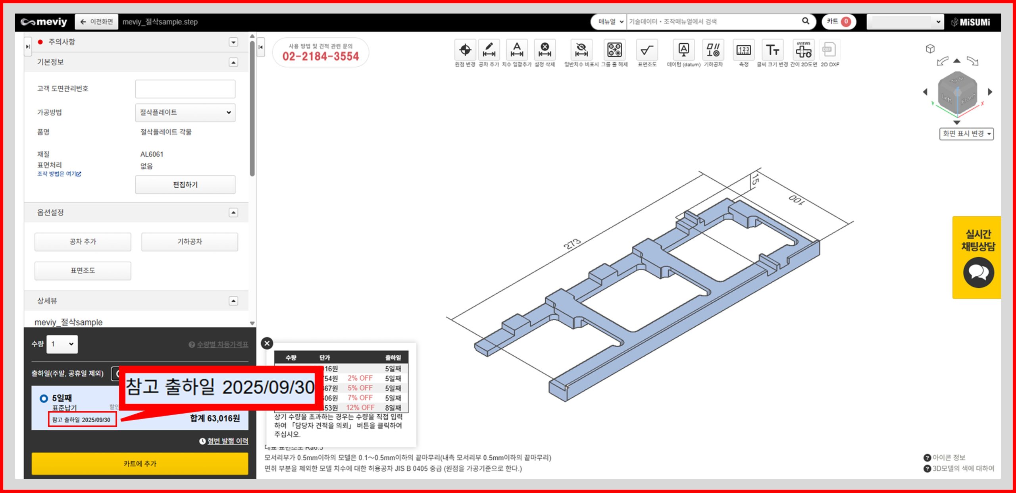Select the 5일째 standard delivery radio button

[44, 398]
